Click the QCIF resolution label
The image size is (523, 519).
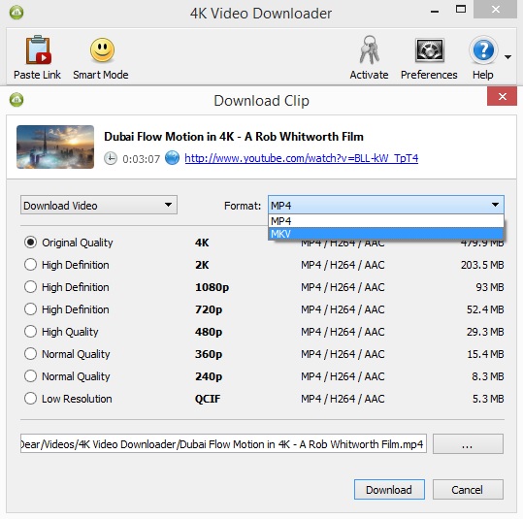[x=208, y=399]
